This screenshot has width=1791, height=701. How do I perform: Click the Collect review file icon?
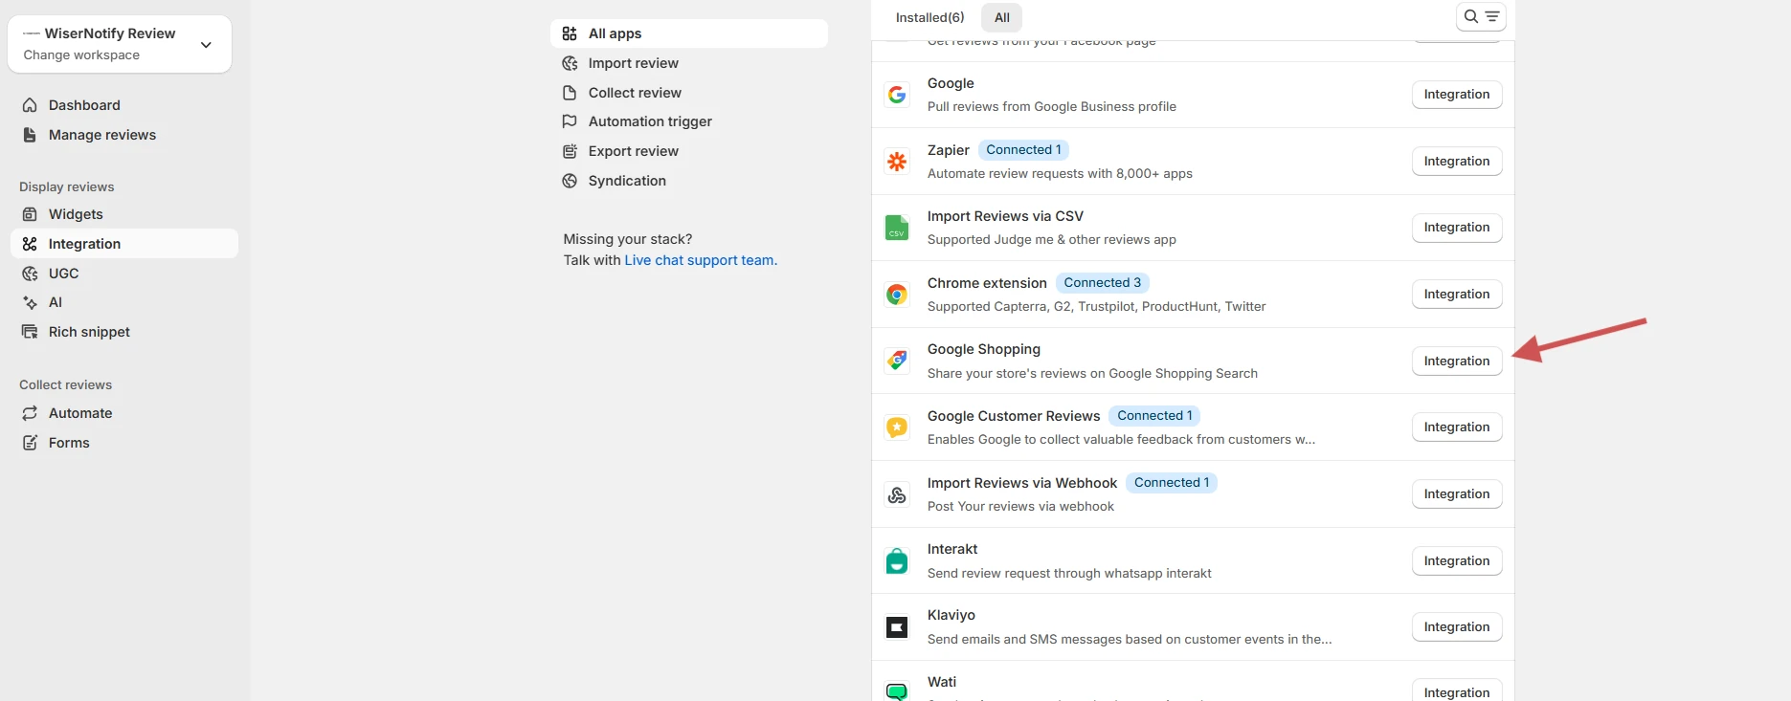[x=570, y=93]
